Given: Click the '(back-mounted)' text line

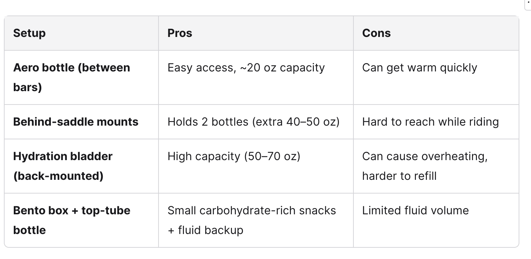Looking at the screenshot, I should pyautogui.click(x=58, y=176).
